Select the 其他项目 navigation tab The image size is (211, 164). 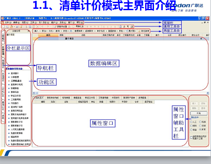(3, 77)
